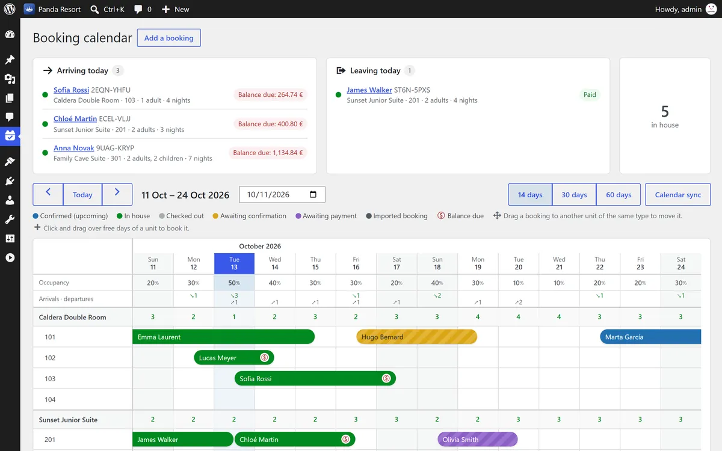Open the Plugins plug icon in sidebar
This screenshot has width=722, height=451.
[10, 181]
